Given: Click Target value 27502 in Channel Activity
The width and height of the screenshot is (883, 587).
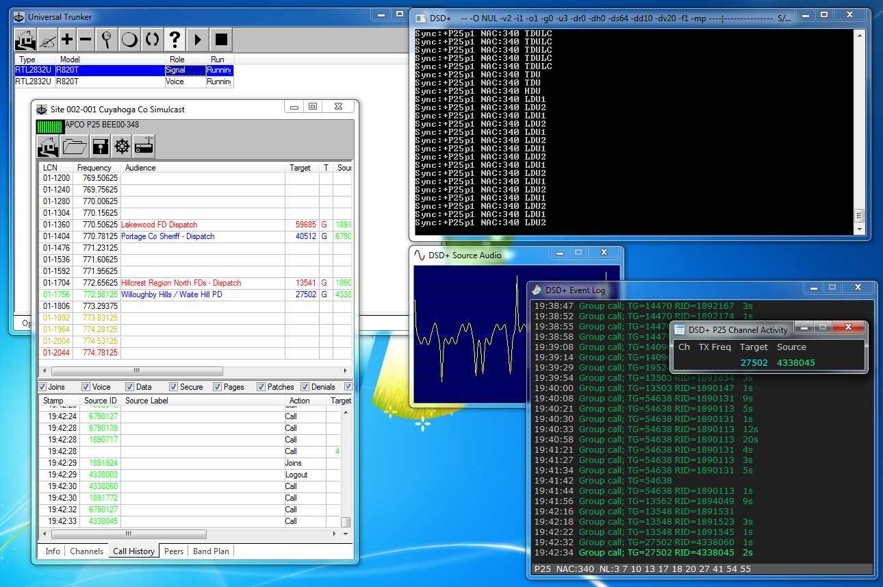Looking at the screenshot, I should [x=754, y=363].
